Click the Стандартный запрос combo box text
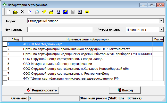The height and width of the screenshot is (103, 167). 43,21
